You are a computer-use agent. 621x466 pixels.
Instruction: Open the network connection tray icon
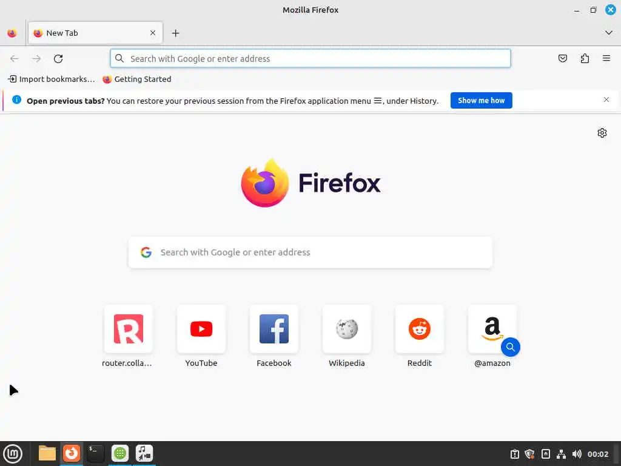[x=561, y=454]
